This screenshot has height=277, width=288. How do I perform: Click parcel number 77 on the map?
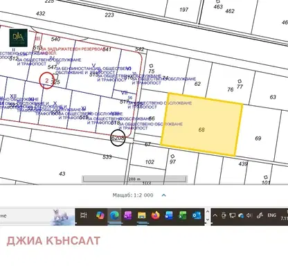click(x=240, y=87)
